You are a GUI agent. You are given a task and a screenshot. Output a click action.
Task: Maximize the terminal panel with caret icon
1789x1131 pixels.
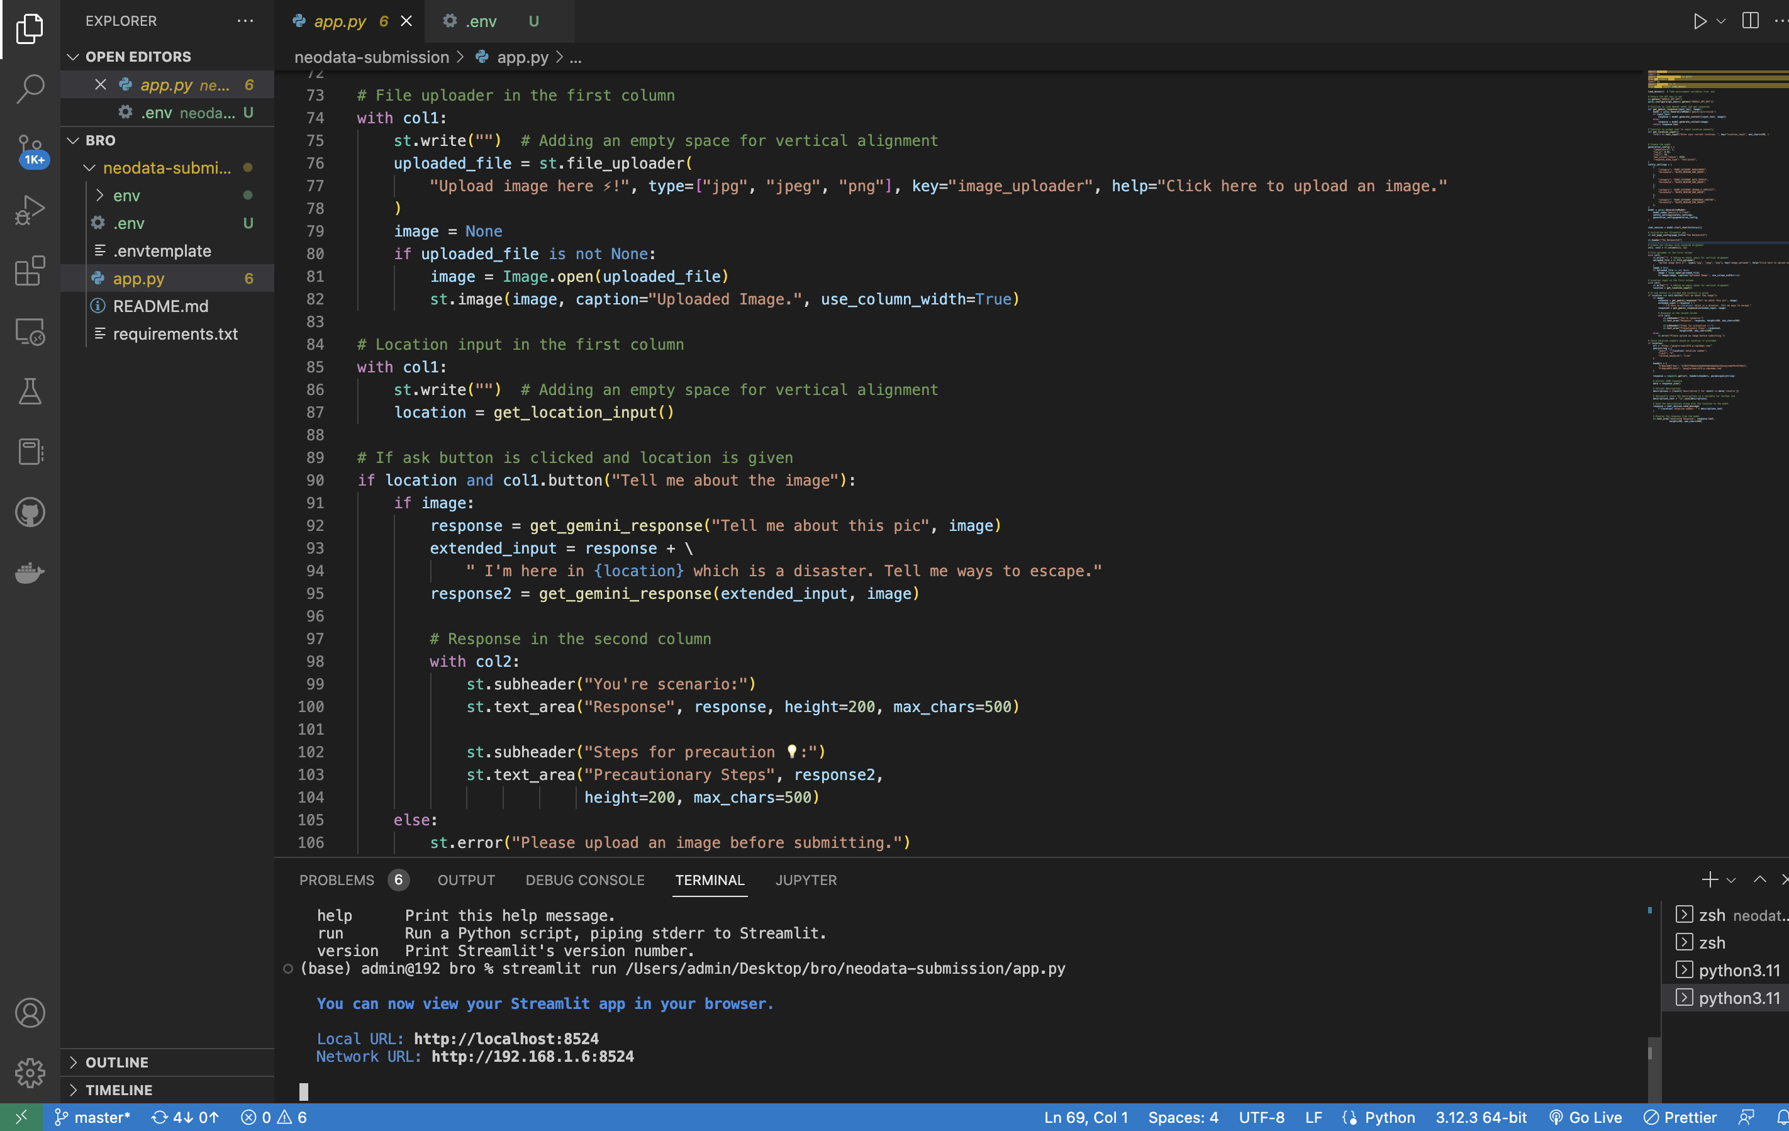tap(1759, 879)
